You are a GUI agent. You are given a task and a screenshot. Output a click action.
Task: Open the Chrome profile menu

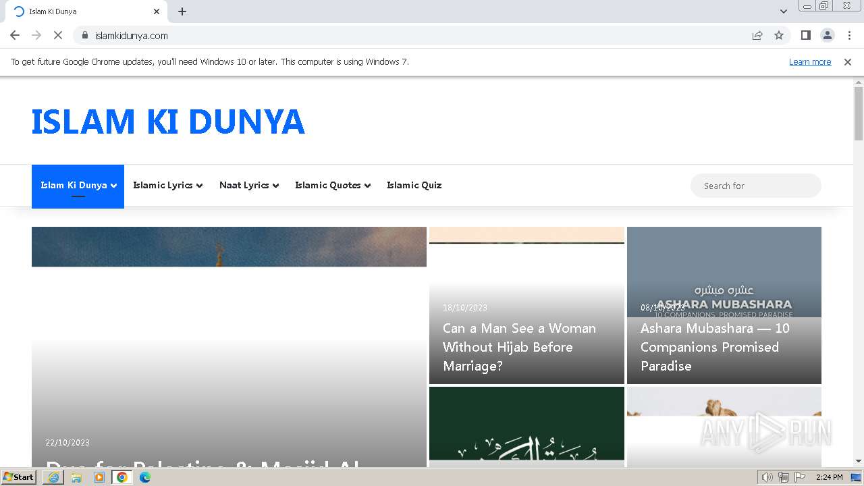point(827,35)
